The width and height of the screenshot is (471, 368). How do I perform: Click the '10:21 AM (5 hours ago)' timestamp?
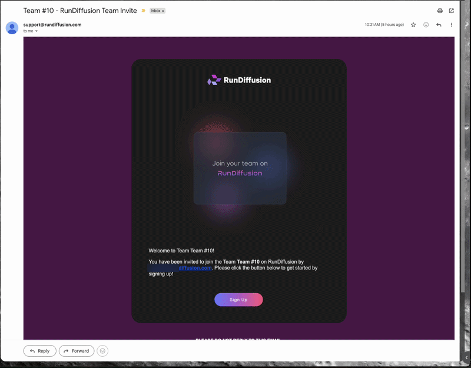[x=384, y=25]
